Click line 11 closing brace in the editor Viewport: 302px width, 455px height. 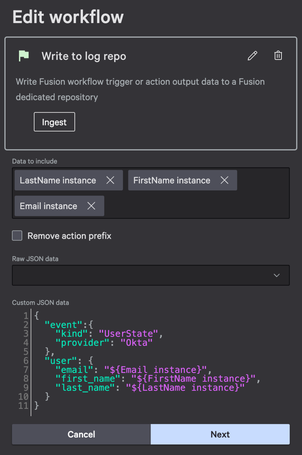(x=36, y=406)
